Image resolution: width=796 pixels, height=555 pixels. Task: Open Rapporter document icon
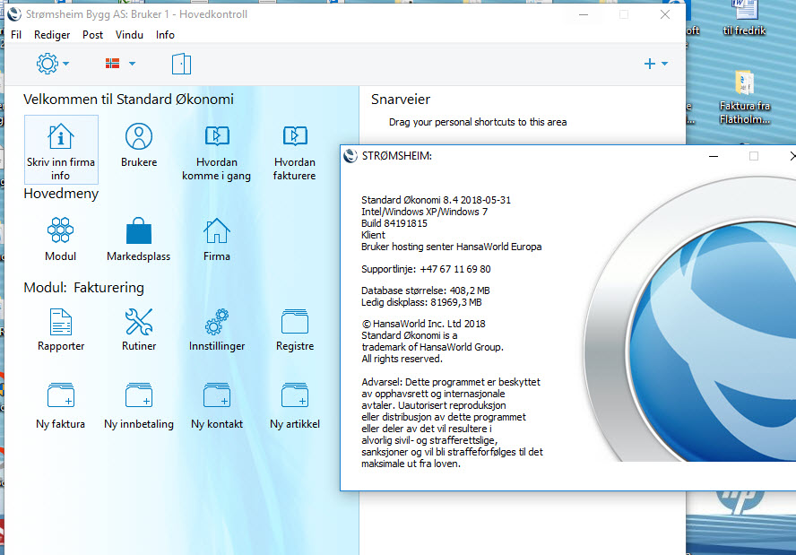[x=61, y=322]
